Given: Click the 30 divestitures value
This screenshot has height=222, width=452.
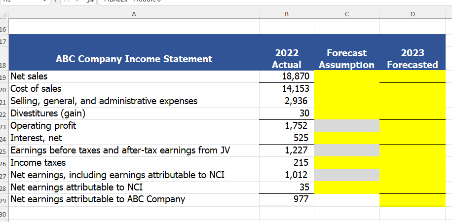Looking at the screenshot, I should (287, 113).
